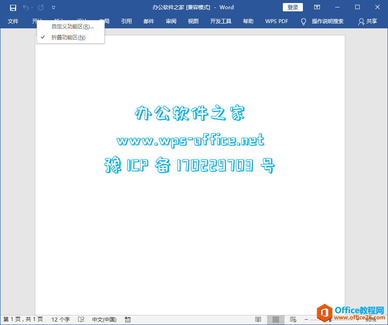Click the 12 个字 word count

(61, 320)
